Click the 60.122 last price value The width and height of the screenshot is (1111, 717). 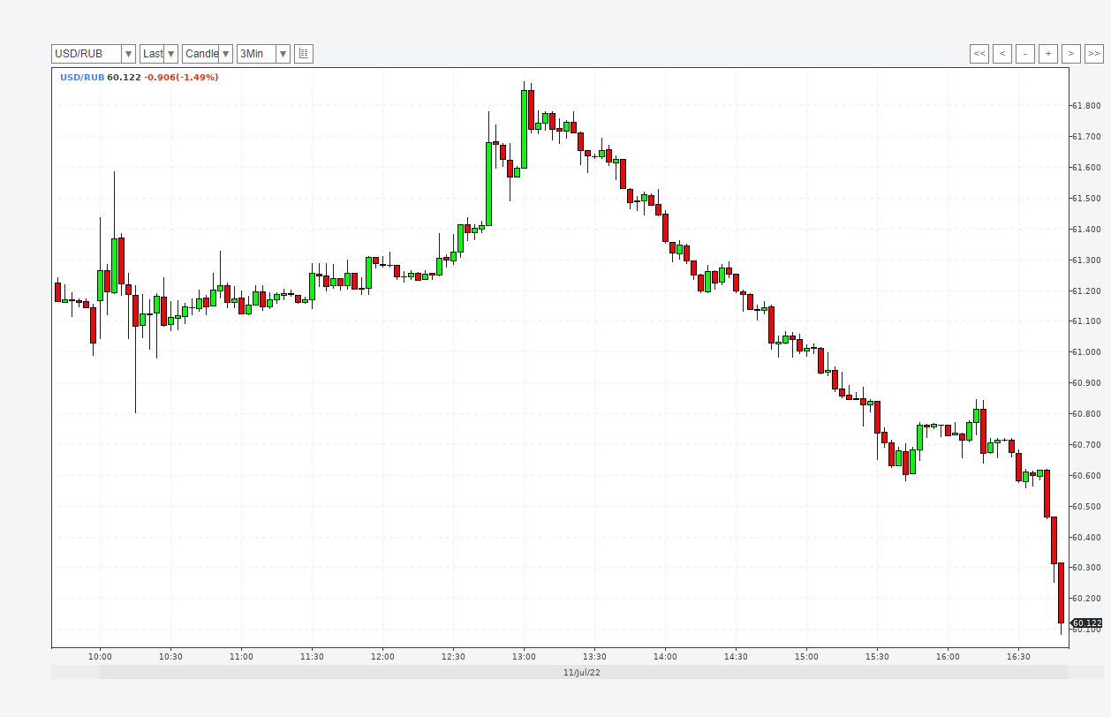click(124, 78)
